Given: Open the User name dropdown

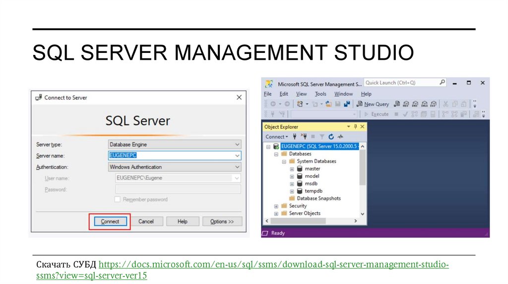Looking at the screenshot, I should click(x=237, y=178).
